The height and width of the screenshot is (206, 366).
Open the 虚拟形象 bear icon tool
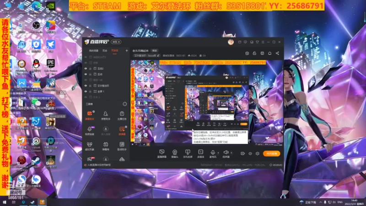coord(89,146)
